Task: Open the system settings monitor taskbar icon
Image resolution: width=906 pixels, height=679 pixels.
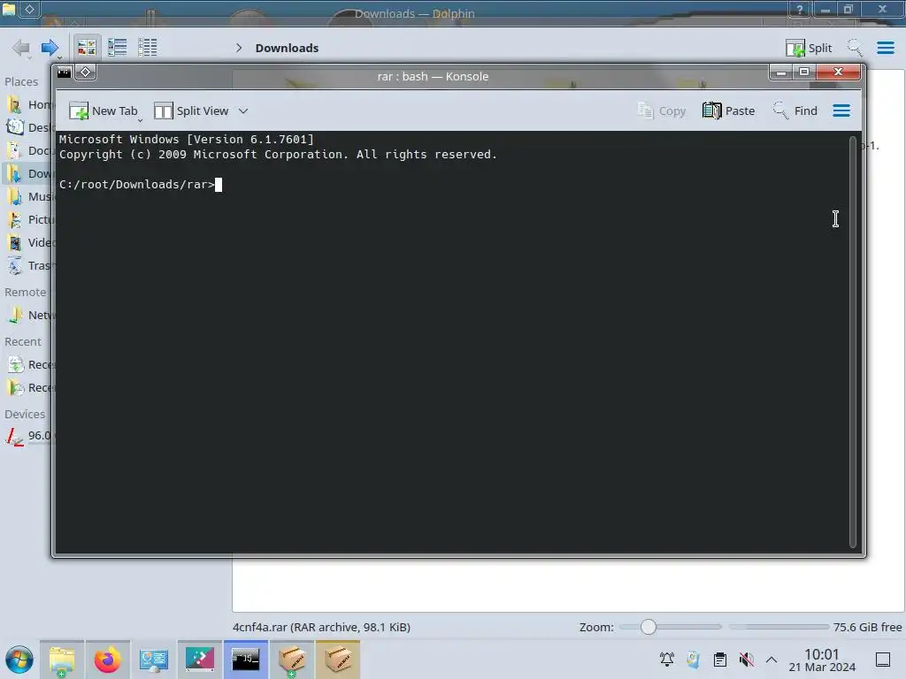Action: point(154,660)
